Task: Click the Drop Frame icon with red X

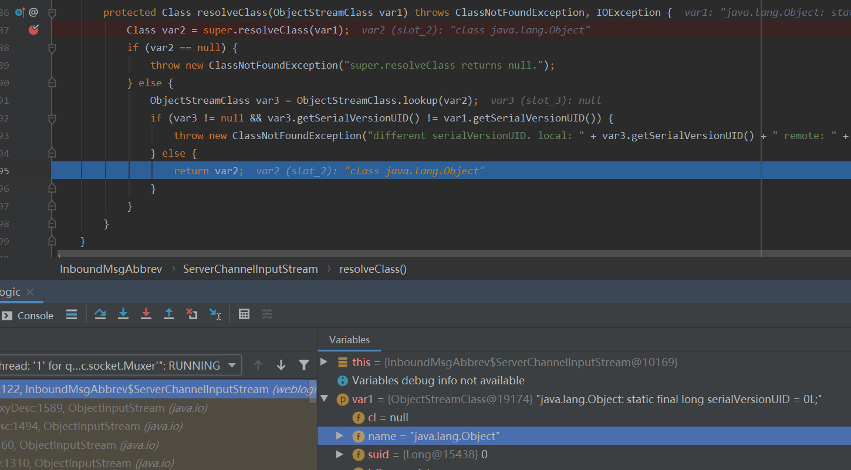Action: pos(192,315)
